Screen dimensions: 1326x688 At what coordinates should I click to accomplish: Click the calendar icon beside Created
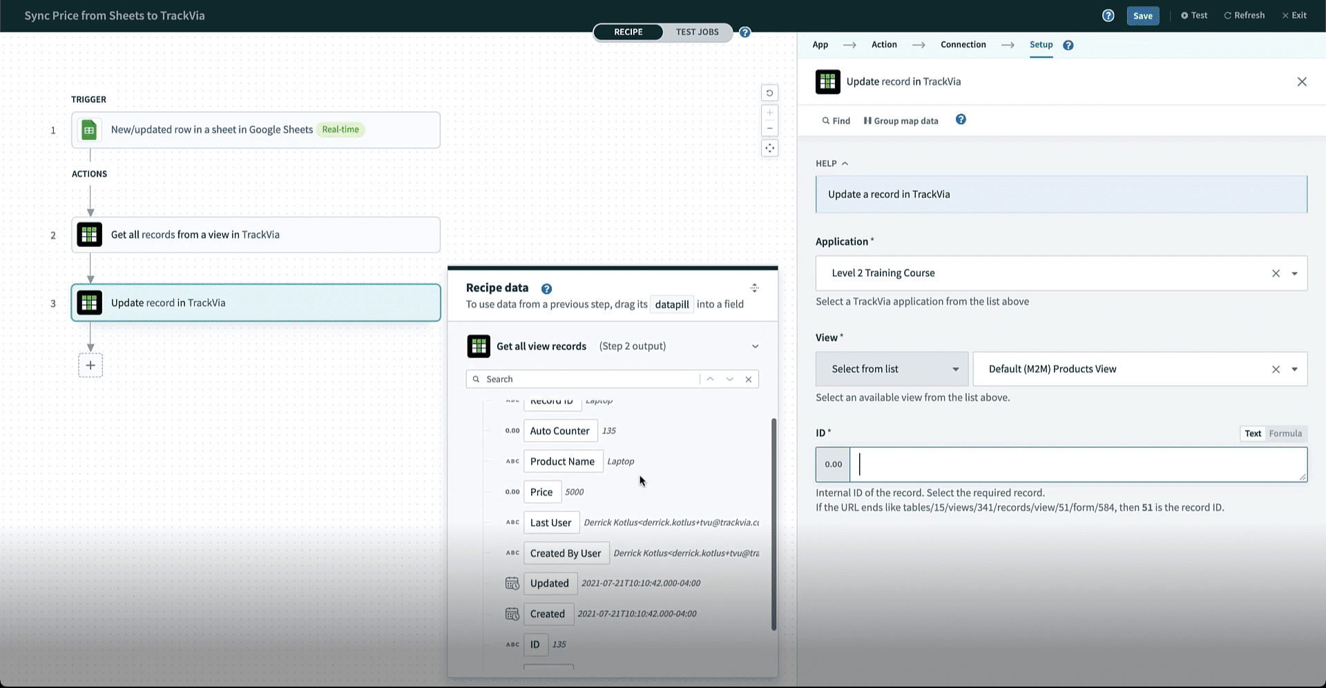point(512,614)
